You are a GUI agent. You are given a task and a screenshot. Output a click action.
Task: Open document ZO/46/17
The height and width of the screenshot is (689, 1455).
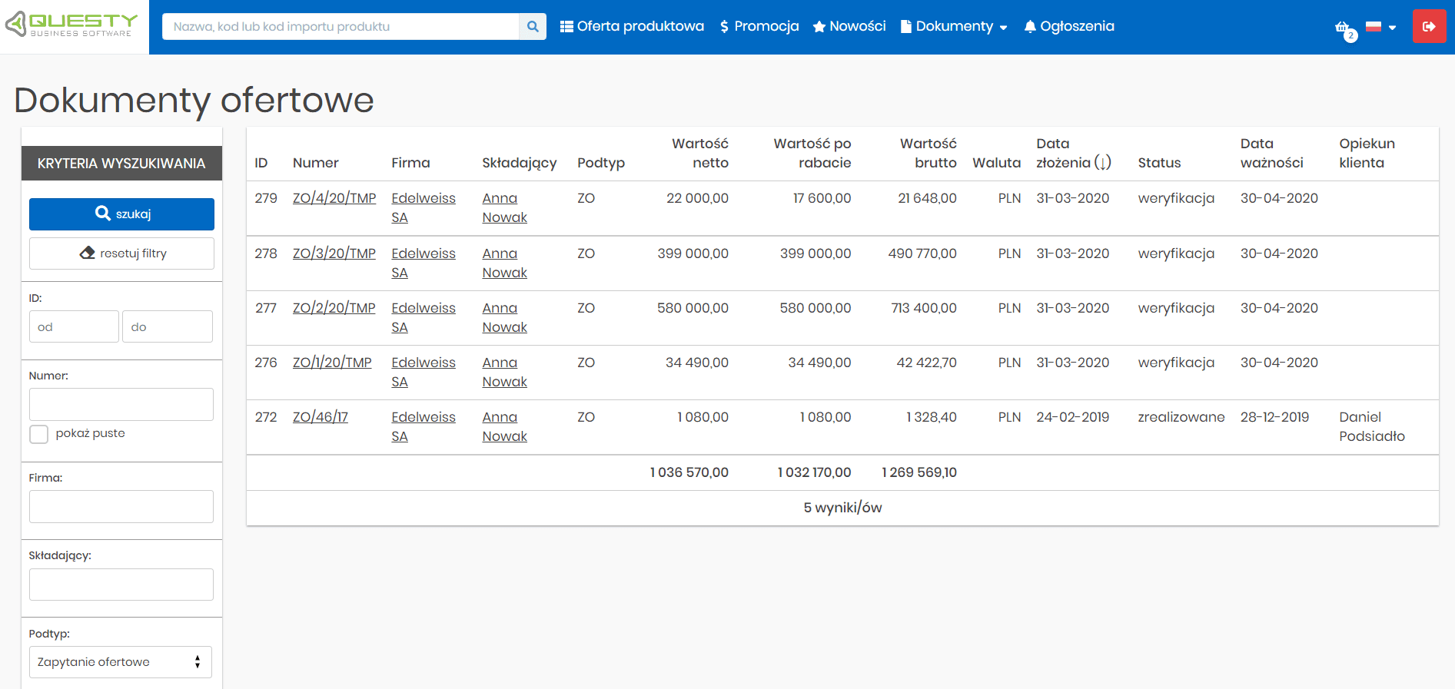(x=321, y=417)
